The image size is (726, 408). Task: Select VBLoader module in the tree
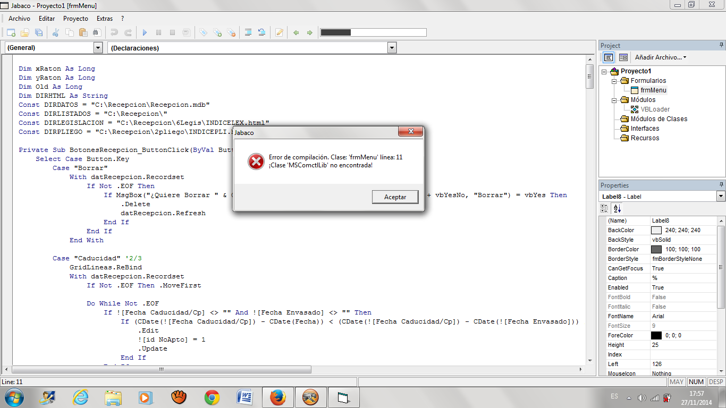point(655,109)
